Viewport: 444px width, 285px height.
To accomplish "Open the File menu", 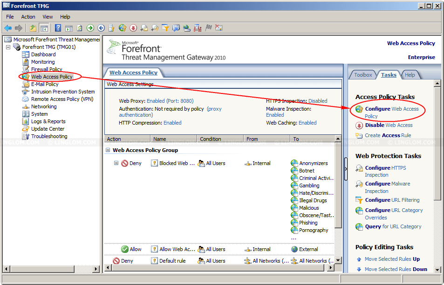I will pyautogui.click(x=10, y=17).
